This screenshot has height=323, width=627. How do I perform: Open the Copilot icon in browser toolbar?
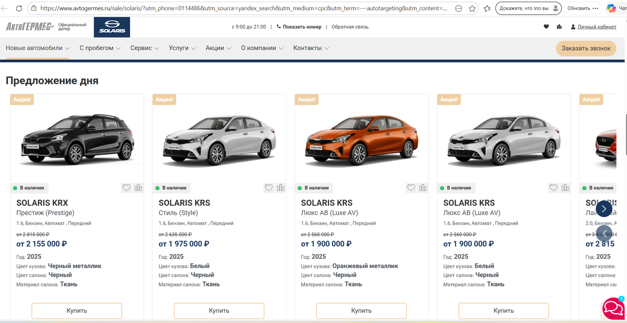610,9
